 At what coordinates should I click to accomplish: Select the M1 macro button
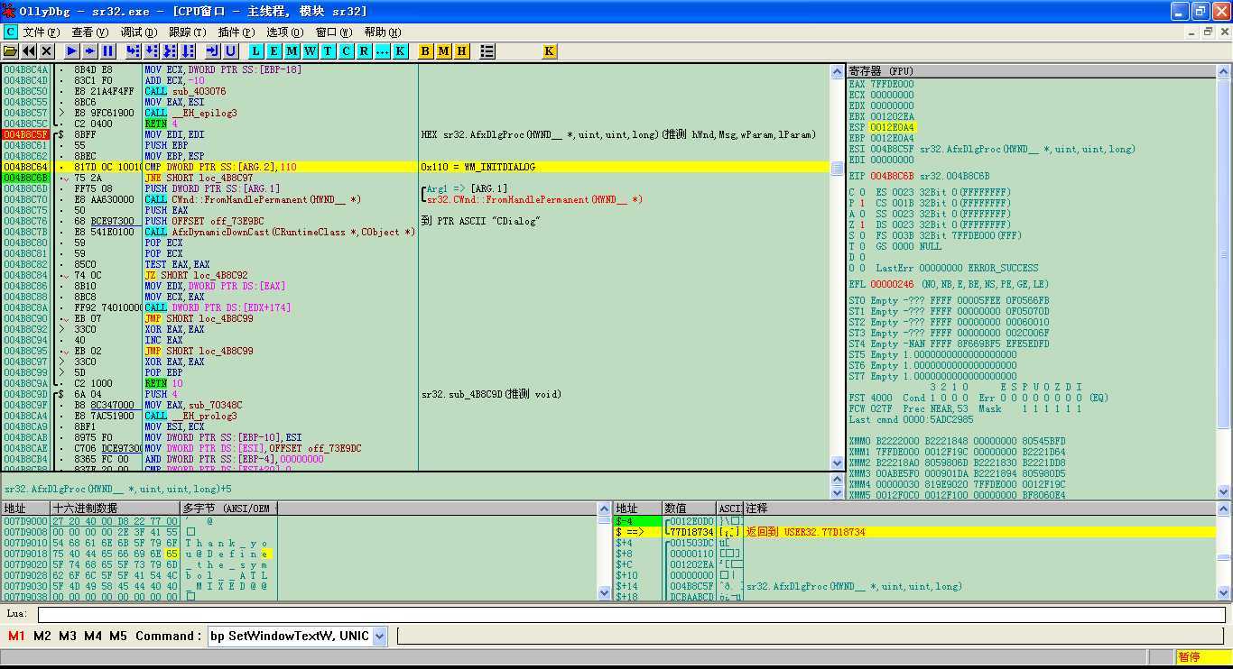click(16, 637)
